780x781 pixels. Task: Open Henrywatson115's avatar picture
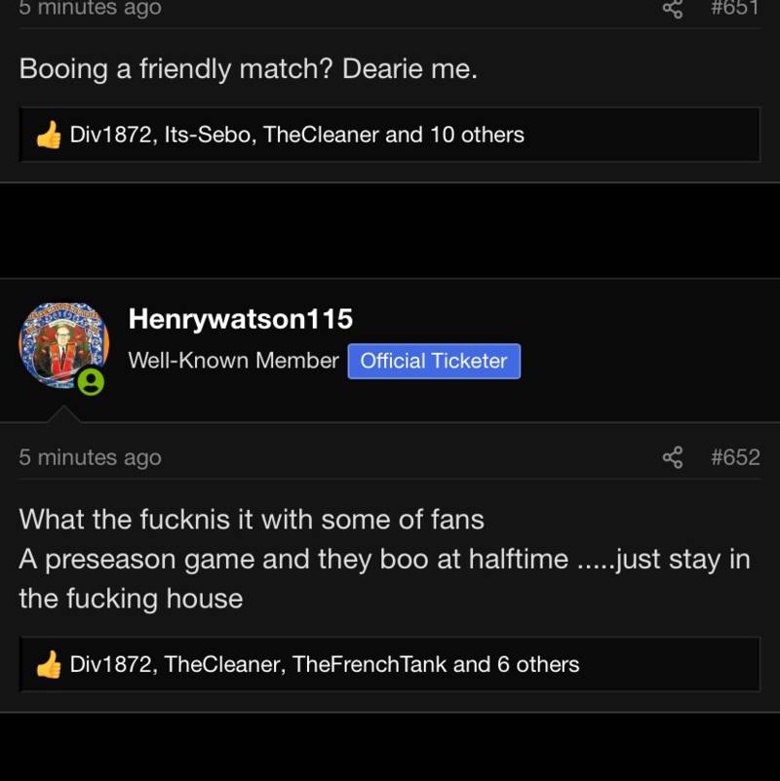[x=61, y=344]
